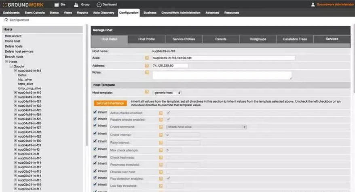
Task: Open help icon for Retry interval
Action: pos(161,142)
